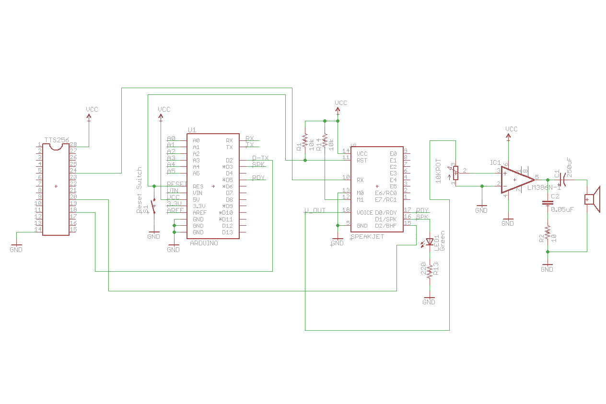
Task: Click the A5 net label
Action: tap(171, 171)
